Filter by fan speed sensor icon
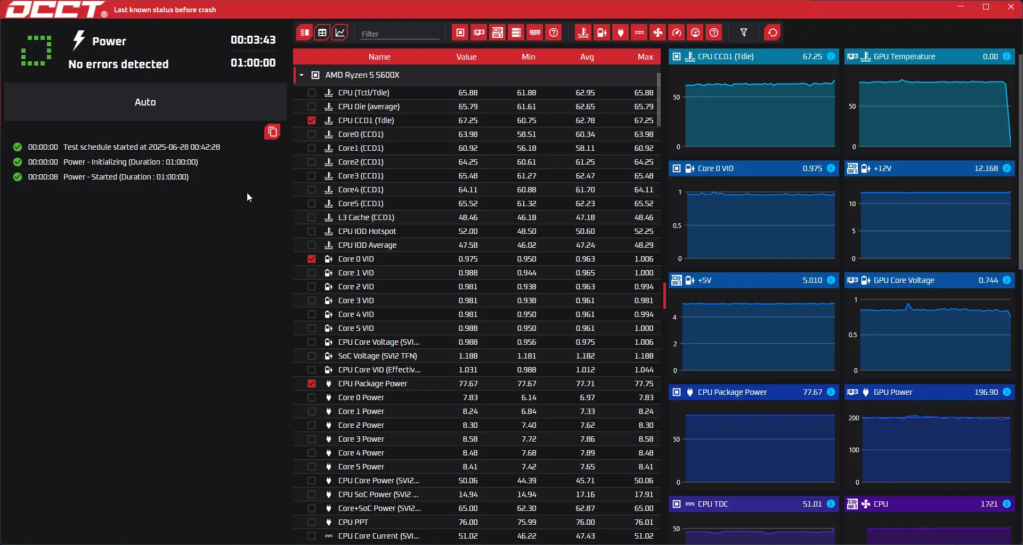 pos(658,33)
